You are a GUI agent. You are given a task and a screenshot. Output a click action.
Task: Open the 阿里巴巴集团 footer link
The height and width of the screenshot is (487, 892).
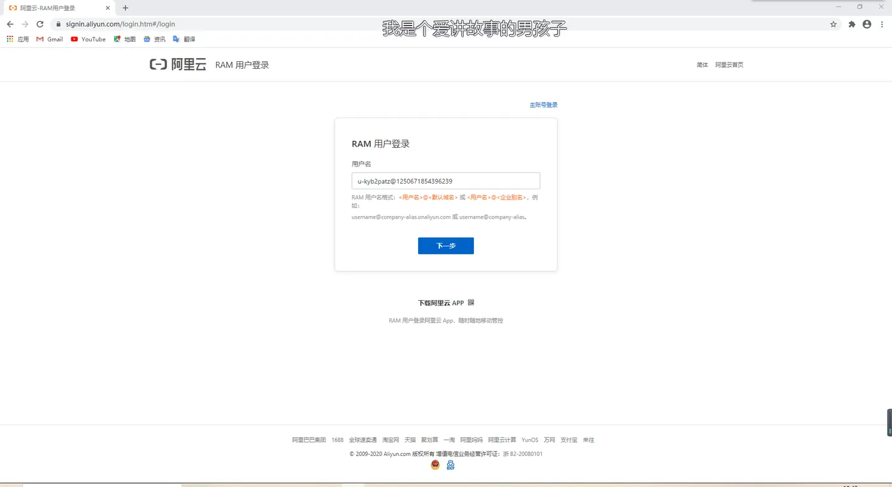[309, 440]
